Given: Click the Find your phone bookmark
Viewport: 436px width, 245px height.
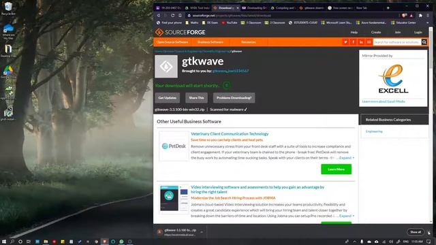Looking at the screenshot, I should click(x=169, y=22).
